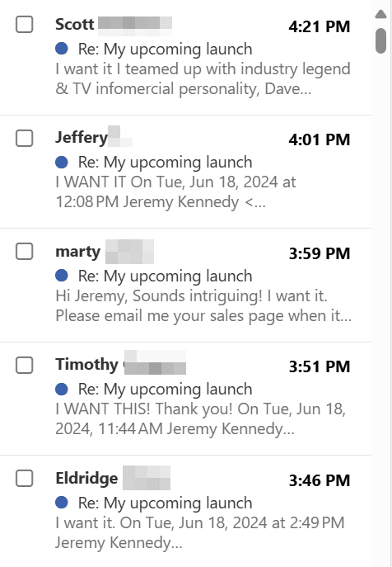Click the 3:59 PM timestamp on marty's email

(320, 253)
